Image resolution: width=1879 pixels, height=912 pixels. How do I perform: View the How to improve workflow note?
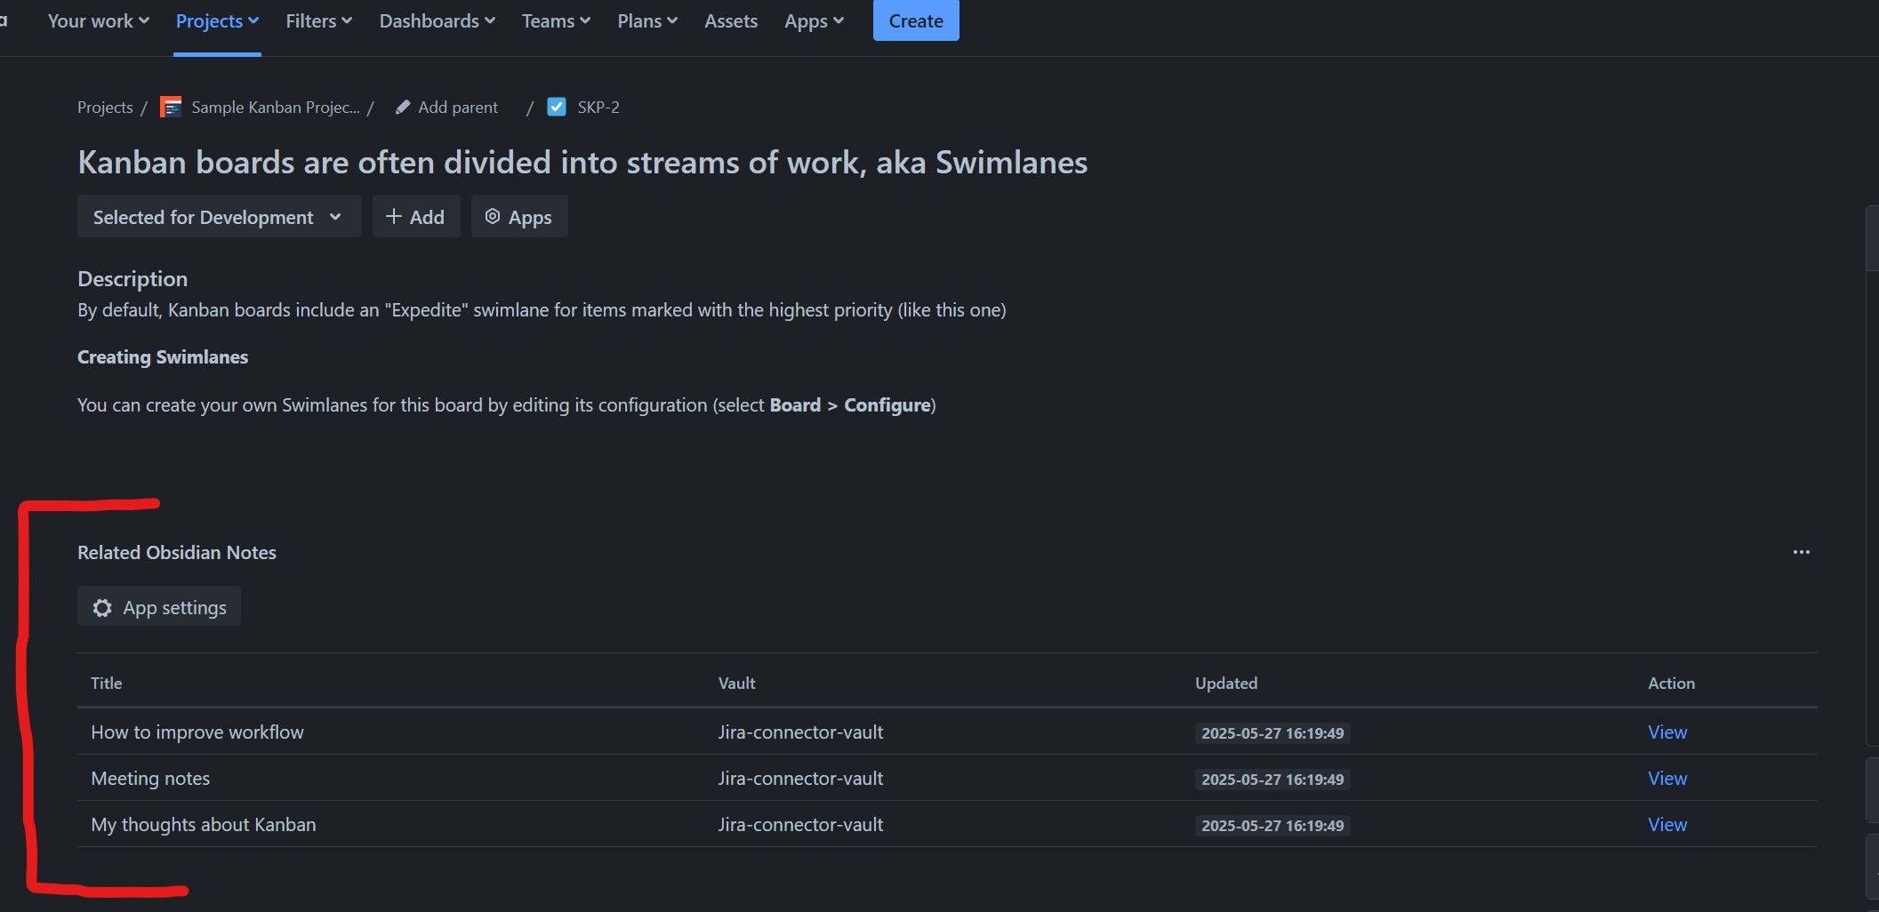pyautogui.click(x=1667, y=732)
